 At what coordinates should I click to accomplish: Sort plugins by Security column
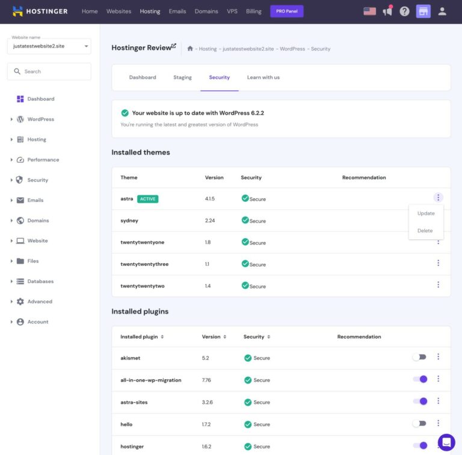point(257,337)
